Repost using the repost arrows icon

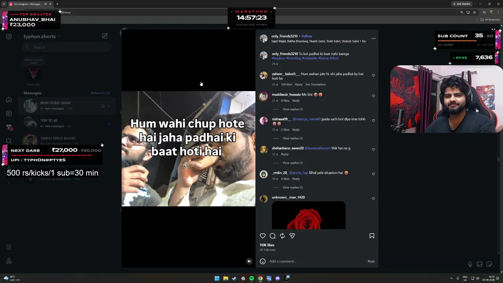tap(282, 236)
